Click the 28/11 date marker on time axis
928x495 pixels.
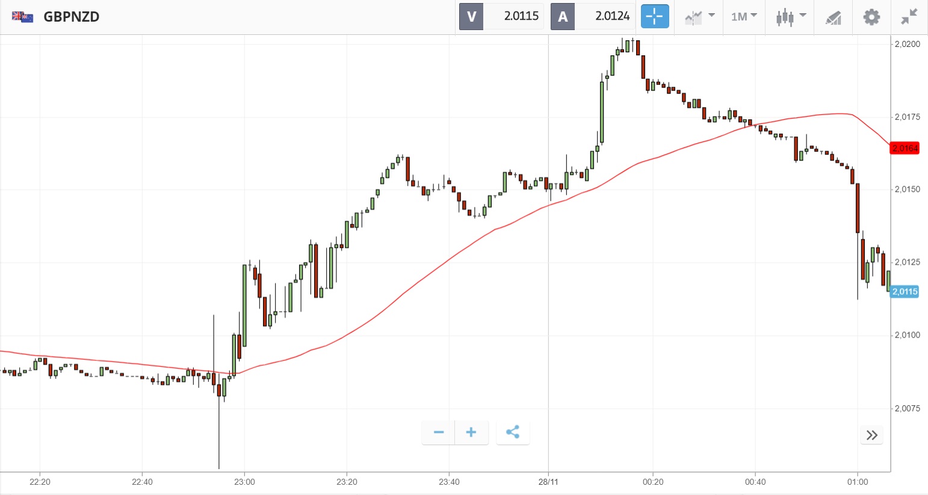(x=548, y=482)
